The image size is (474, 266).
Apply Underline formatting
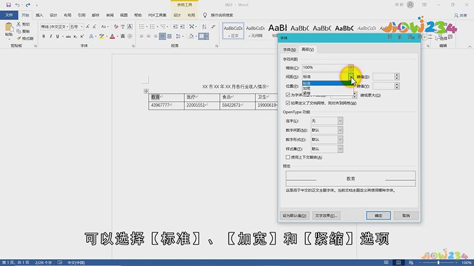[57, 36]
